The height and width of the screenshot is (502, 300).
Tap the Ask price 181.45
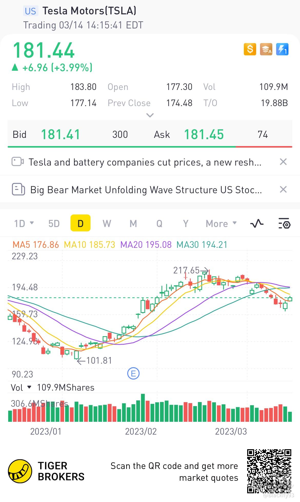click(204, 134)
